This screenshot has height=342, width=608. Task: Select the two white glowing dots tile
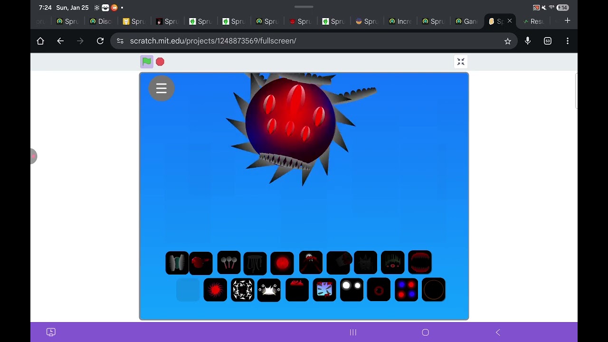point(351,290)
